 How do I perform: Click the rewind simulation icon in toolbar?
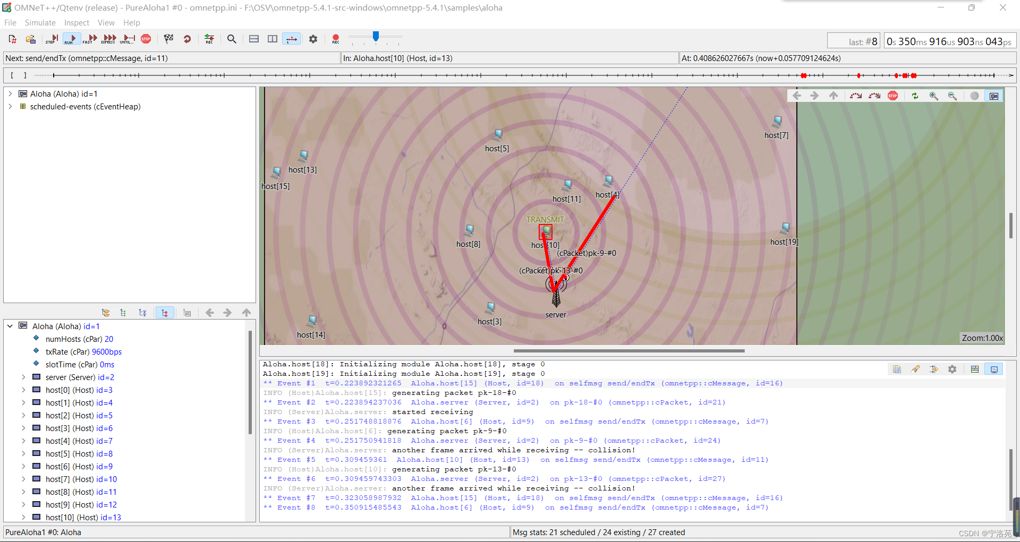coord(187,39)
